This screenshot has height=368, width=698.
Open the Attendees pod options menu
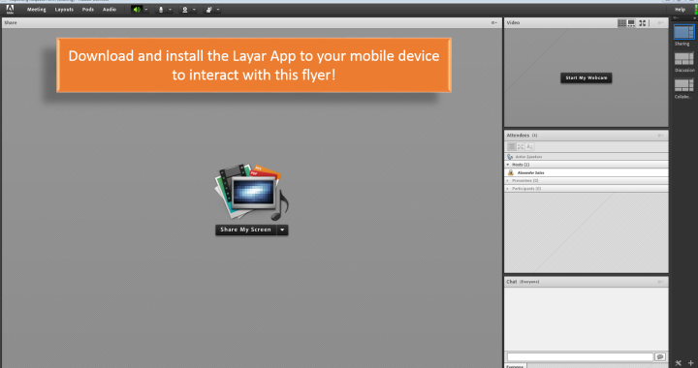(x=660, y=136)
